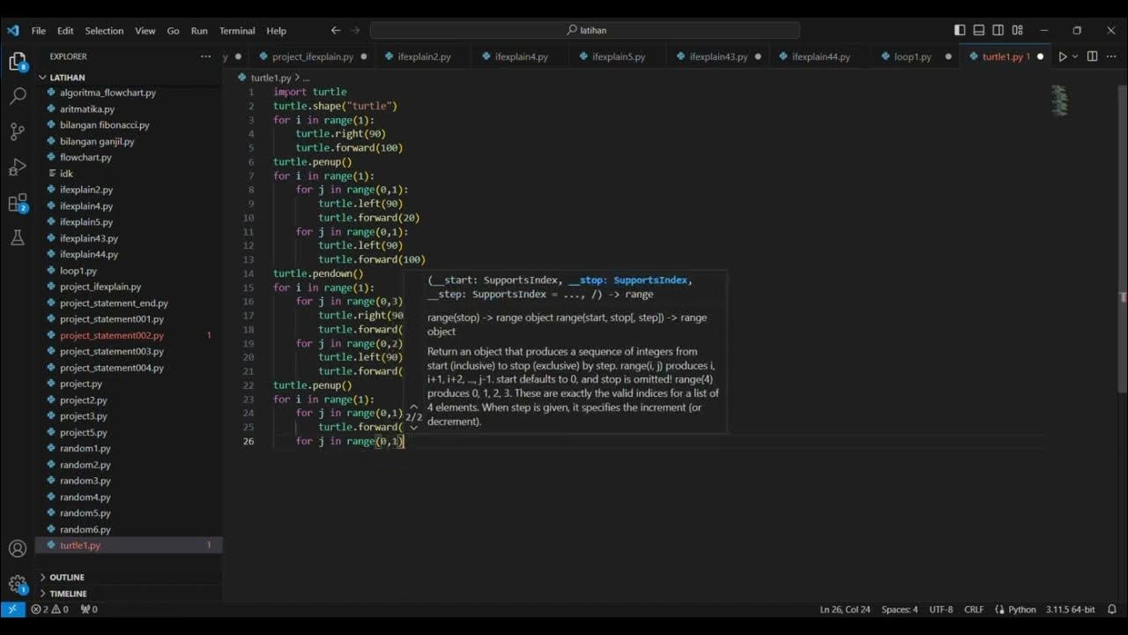The image size is (1128, 635).
Task: Toggle bottom panel layout icon
Action: [x=979, y=30]
